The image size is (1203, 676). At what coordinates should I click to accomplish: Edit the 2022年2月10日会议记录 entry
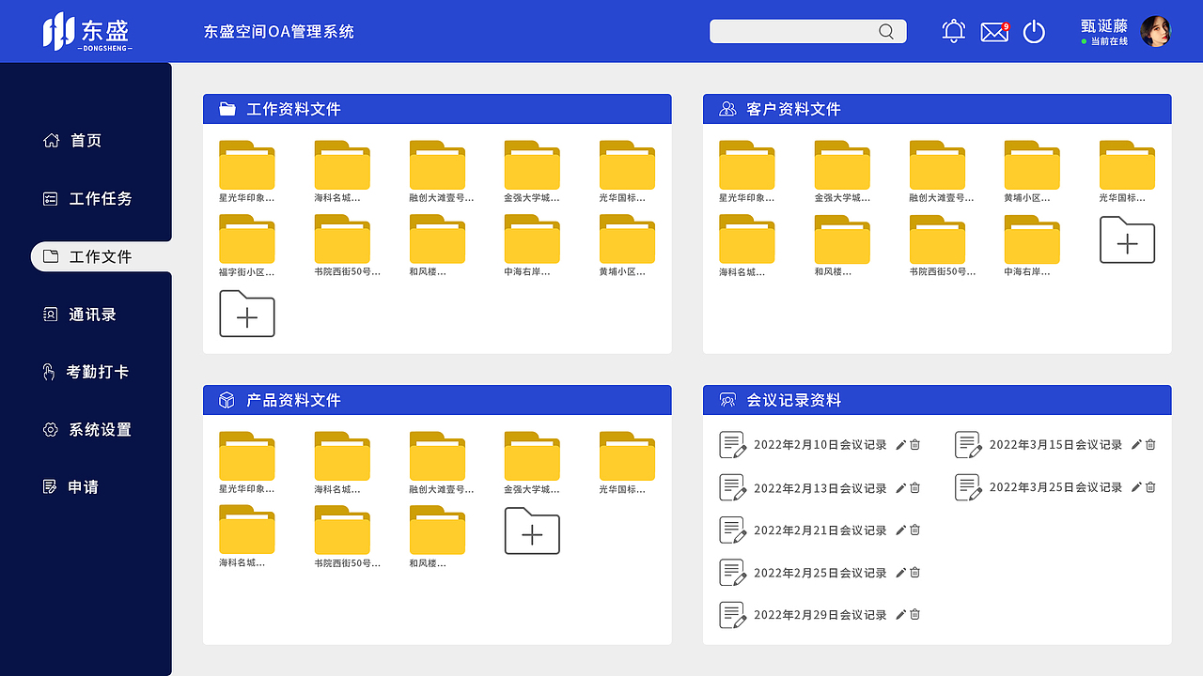point(900,445)
